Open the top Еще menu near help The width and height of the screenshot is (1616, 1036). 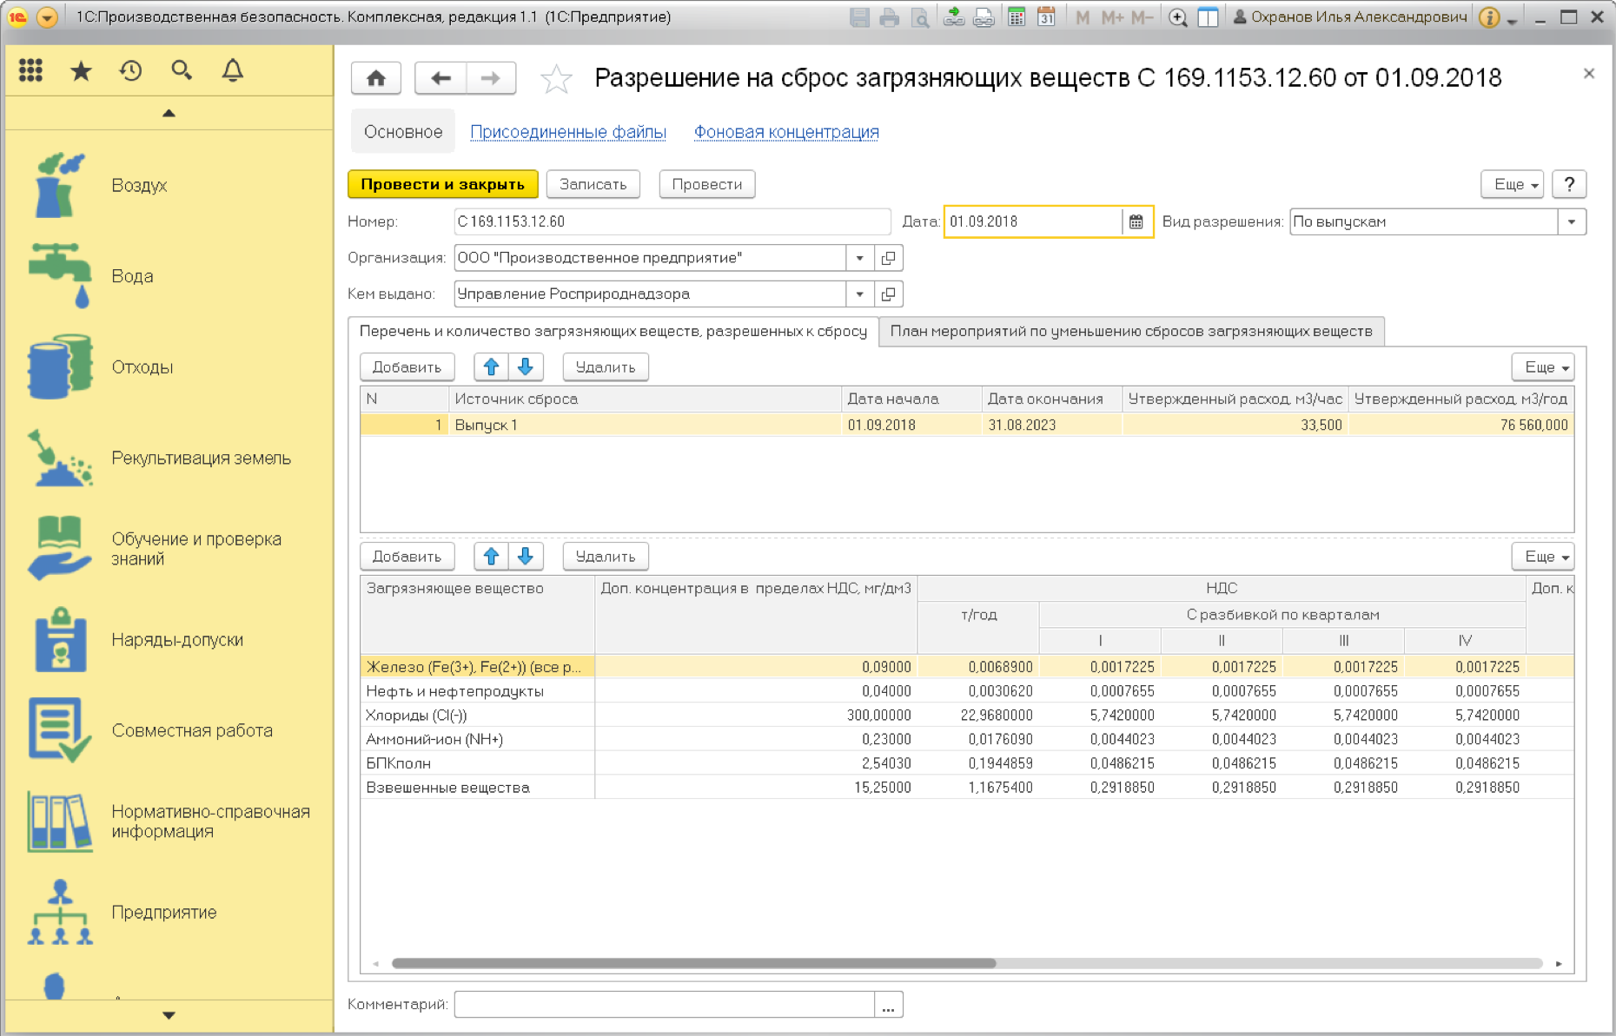pos(1512,184)
